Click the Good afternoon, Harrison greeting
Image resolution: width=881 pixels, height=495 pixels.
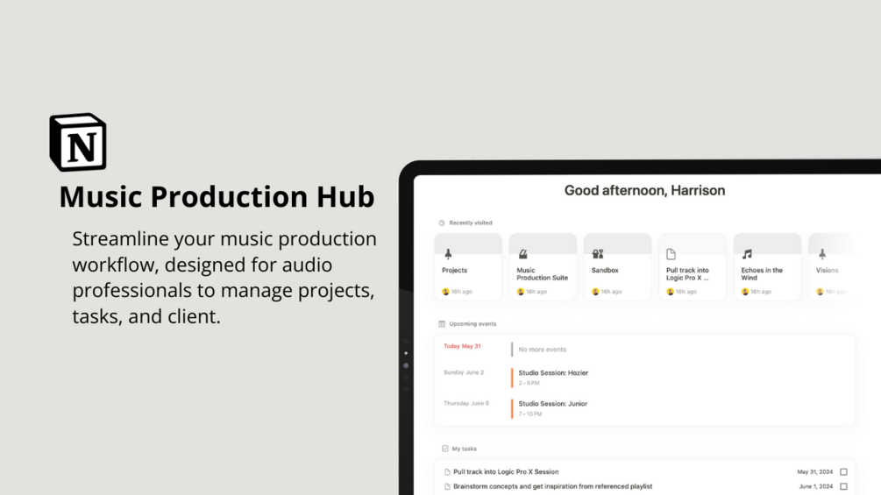click(x=644, y=191)
